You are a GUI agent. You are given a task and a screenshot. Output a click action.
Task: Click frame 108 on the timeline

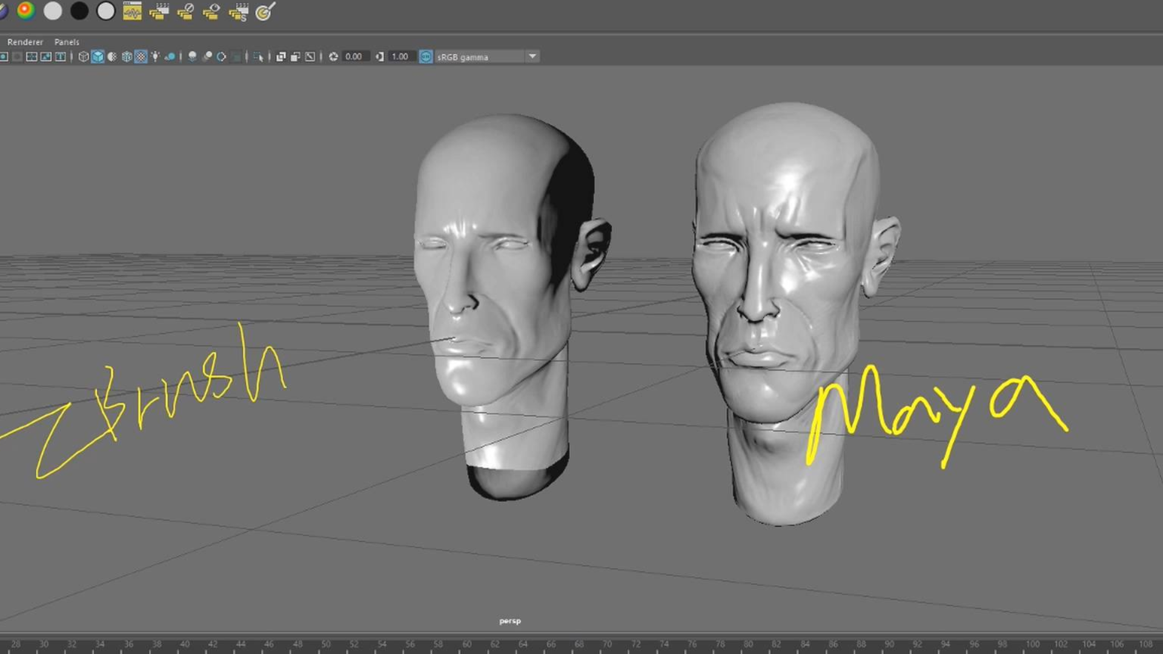click(1145, 644)
